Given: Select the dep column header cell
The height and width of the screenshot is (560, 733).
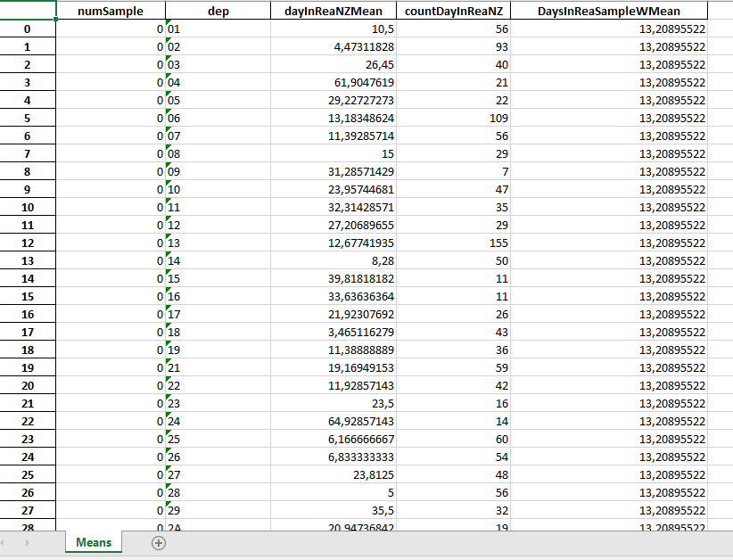Looking at the screenshot, I should (x=218, y=11).
